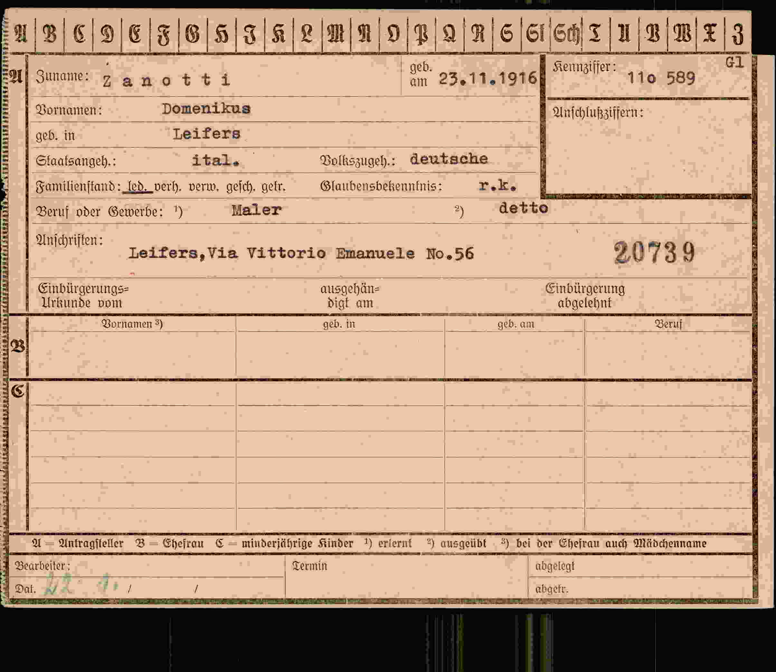Click column header 'geb. in' in section B
The image size is (776, 672).
[339, 324]
